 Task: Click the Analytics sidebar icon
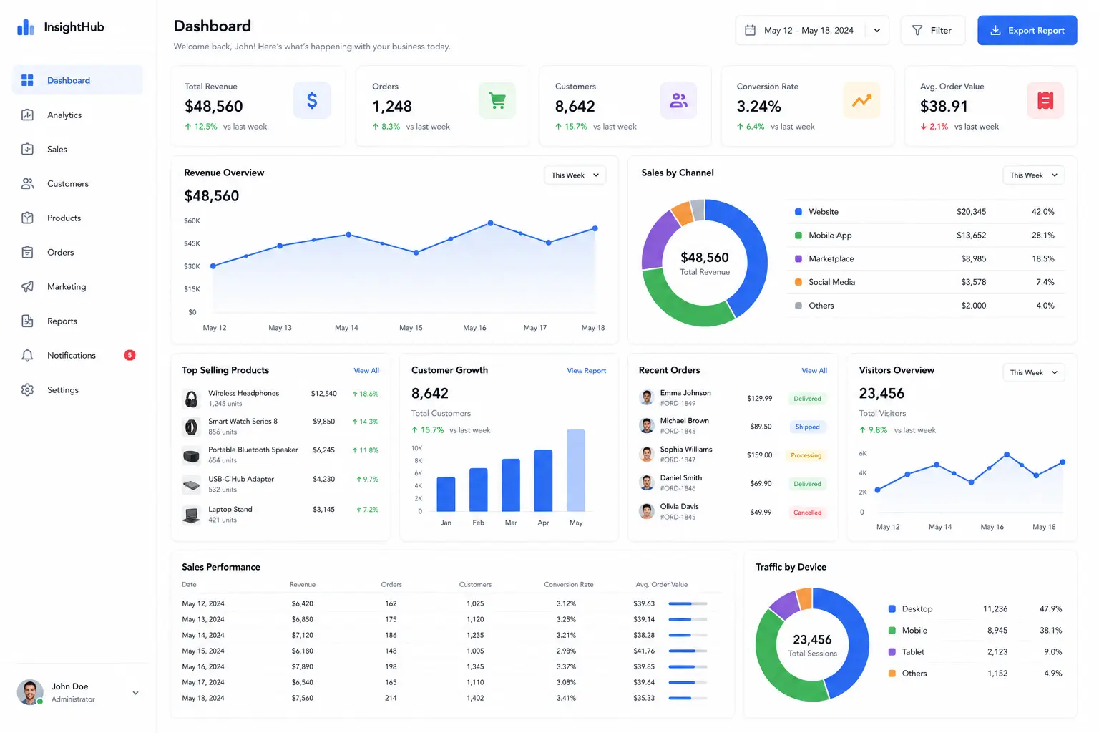[27, 115]
